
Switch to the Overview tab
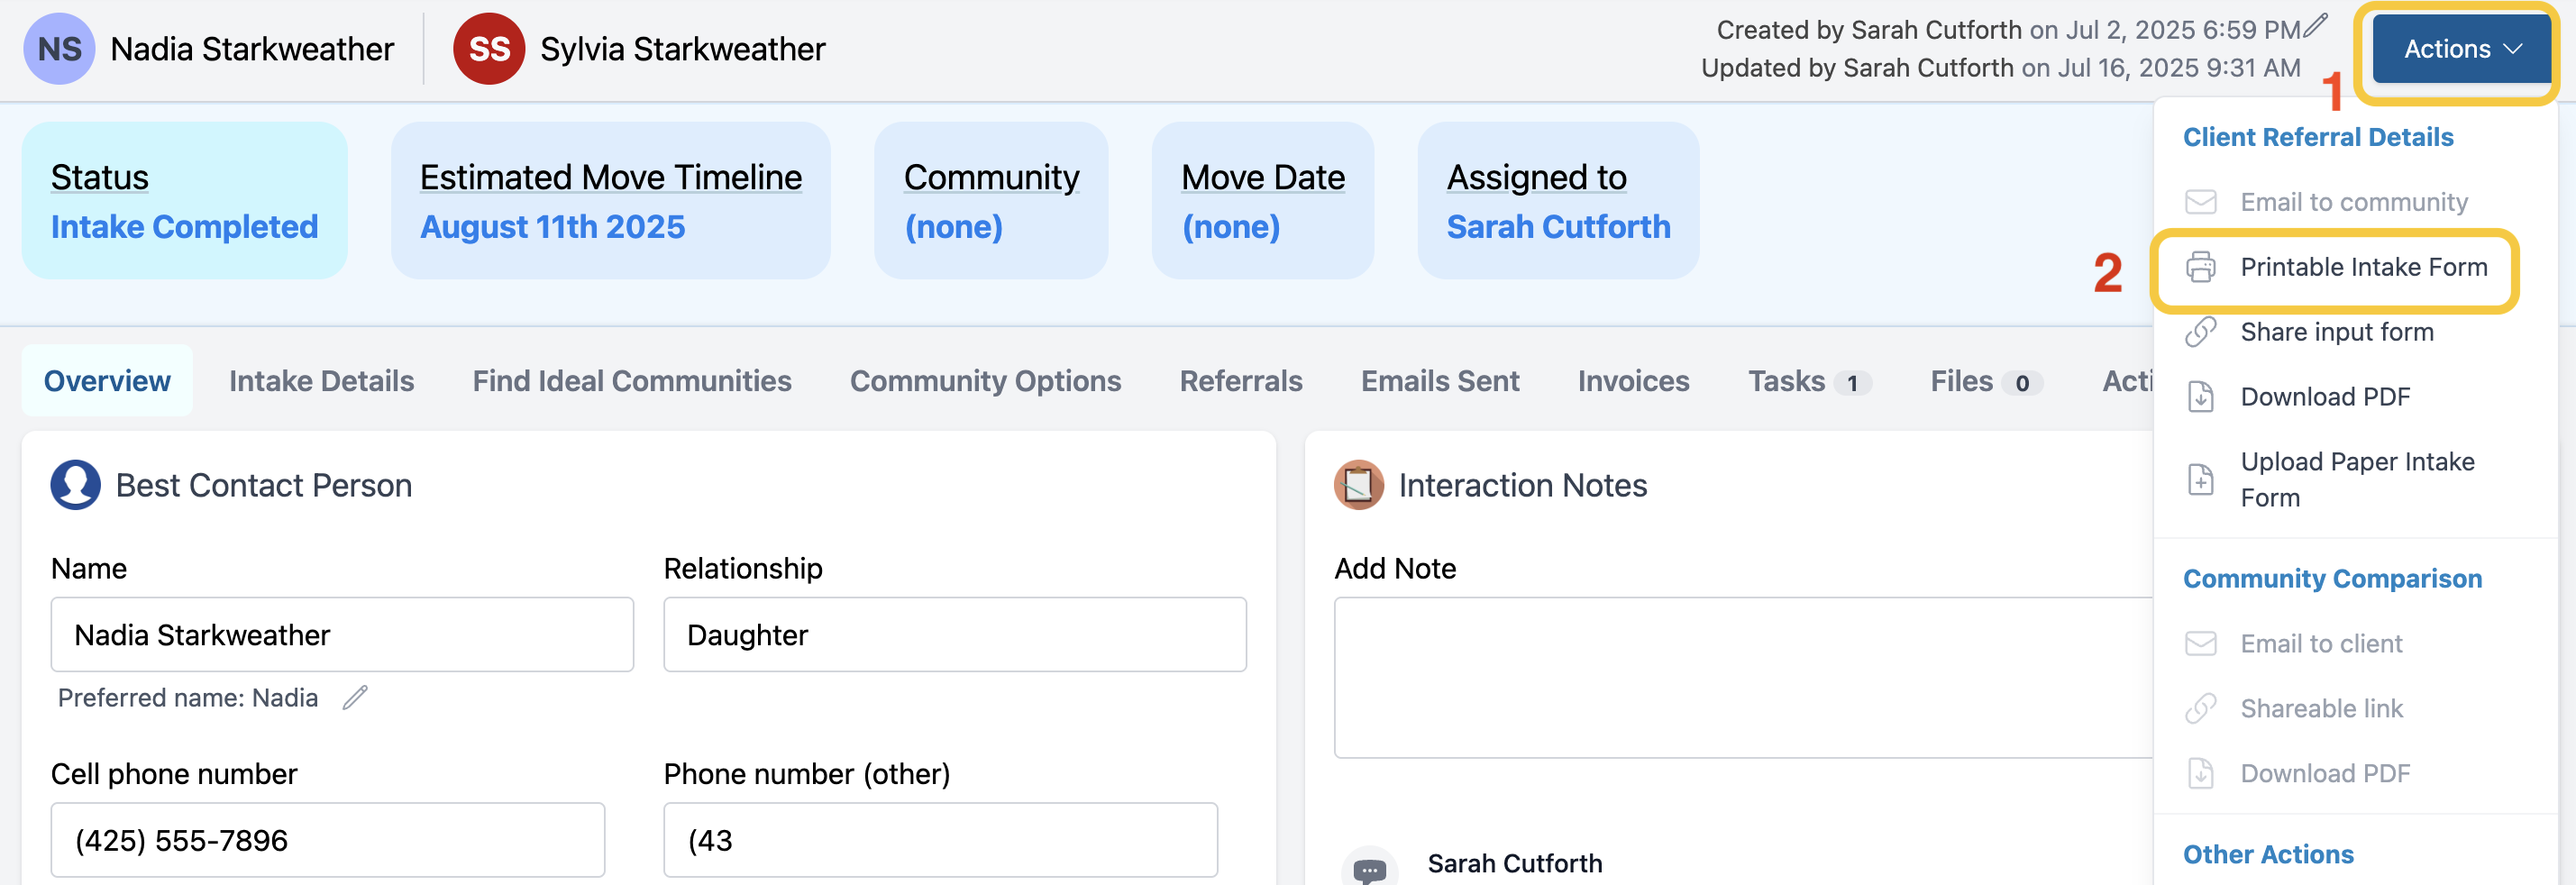click(107, 380)
